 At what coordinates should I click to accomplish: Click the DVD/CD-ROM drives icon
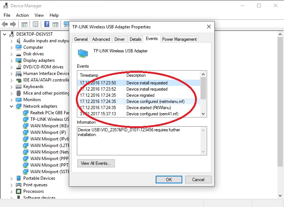[19, 67]
